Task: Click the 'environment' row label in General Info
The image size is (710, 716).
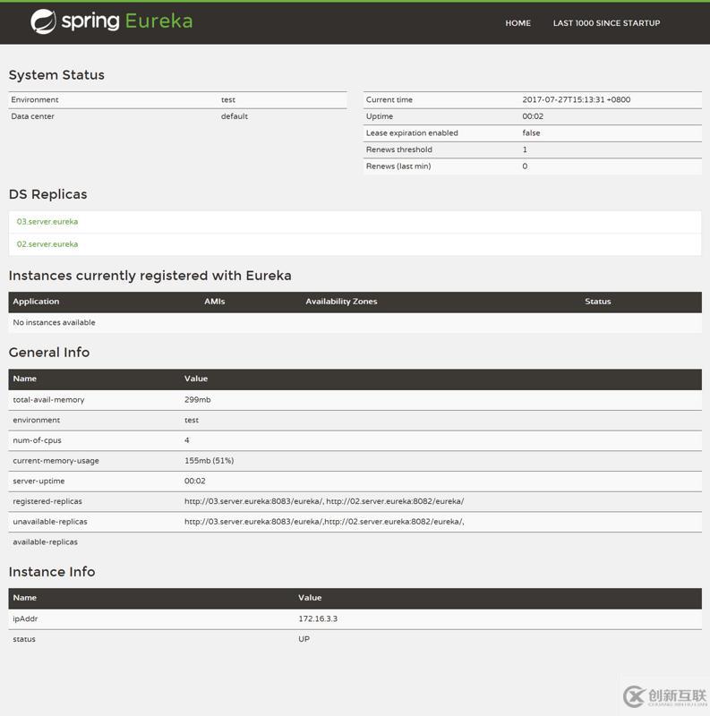Action: point(37,420)
